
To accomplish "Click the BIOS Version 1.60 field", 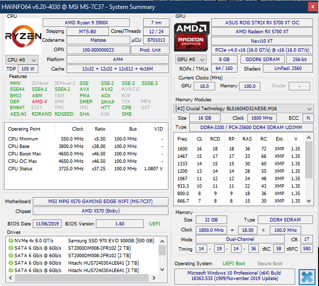I will pyautogui.click(x=120, y=224).
